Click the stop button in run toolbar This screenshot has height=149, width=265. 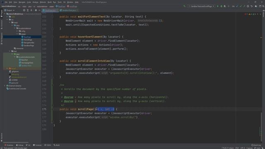[x=229, y=6]
